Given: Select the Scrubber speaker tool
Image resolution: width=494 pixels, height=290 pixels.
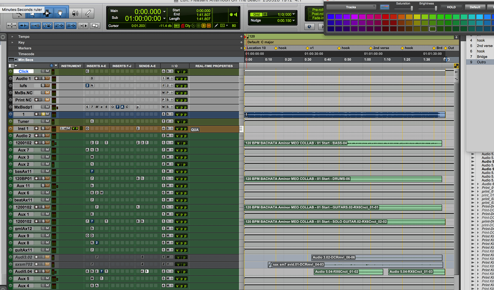Looking at the screenshot, I should (75, 13).
